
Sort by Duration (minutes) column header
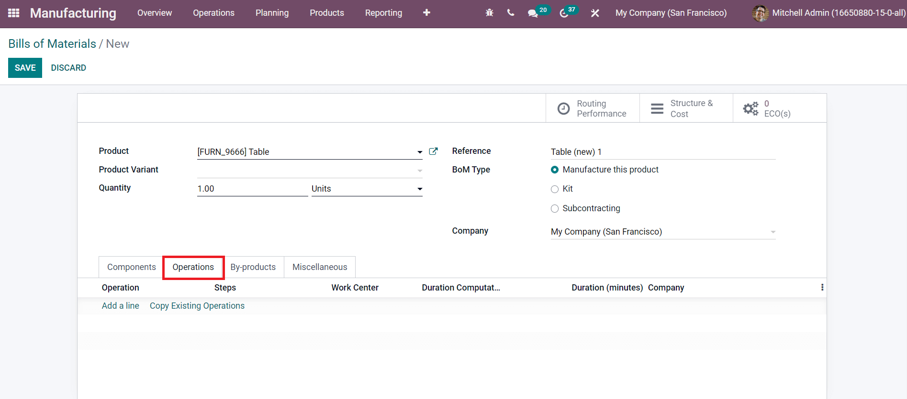click(607, 288)
